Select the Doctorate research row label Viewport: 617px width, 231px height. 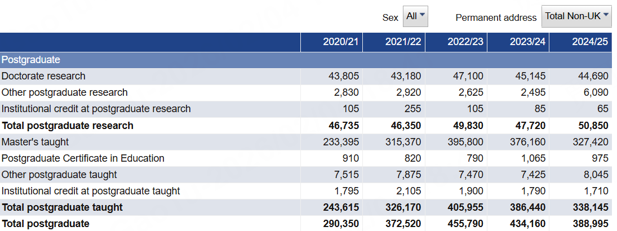(x=43, y=76)
